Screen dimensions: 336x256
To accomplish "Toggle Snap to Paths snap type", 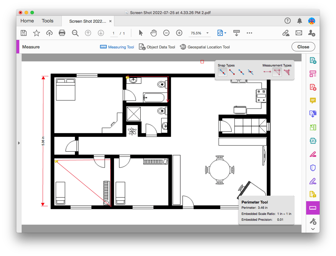I will pos(223,72).
